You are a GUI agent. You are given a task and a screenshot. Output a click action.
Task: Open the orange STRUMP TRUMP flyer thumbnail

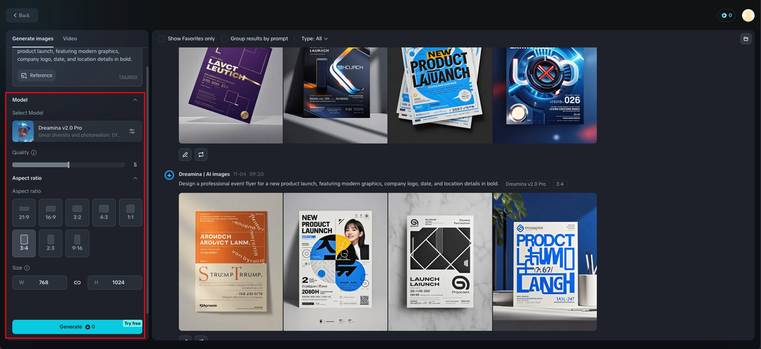(x=231, y=262)
